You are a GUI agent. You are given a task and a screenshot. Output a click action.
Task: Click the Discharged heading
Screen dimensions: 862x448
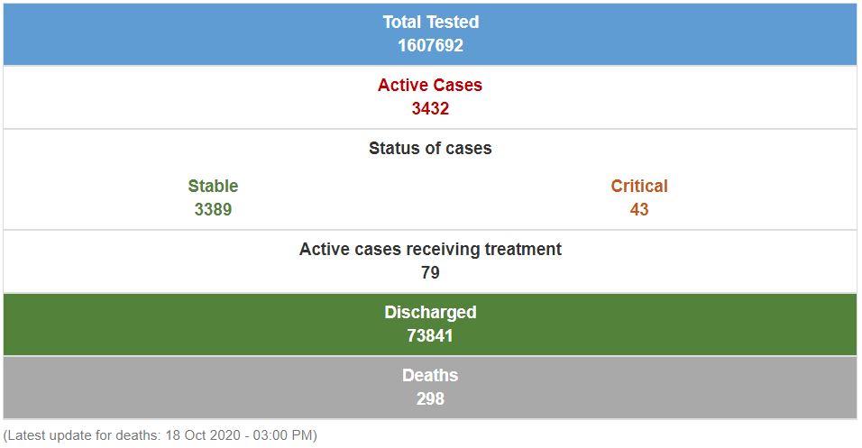[x=430, y=313]
